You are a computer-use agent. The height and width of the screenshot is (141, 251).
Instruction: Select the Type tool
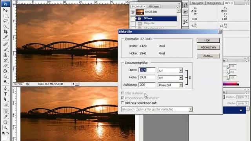[5, 94]
